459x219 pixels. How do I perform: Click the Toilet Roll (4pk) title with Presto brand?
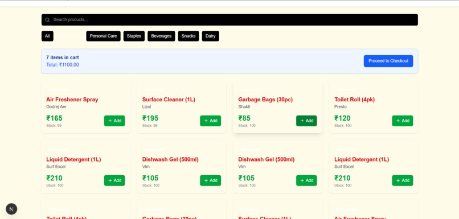coord(354,100)
